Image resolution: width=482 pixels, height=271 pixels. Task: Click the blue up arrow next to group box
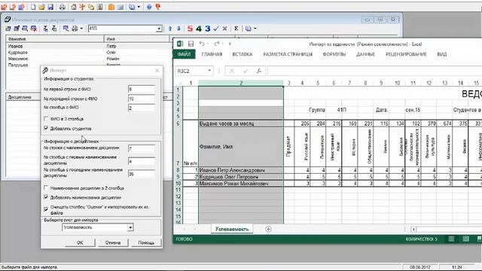[170, 29]
